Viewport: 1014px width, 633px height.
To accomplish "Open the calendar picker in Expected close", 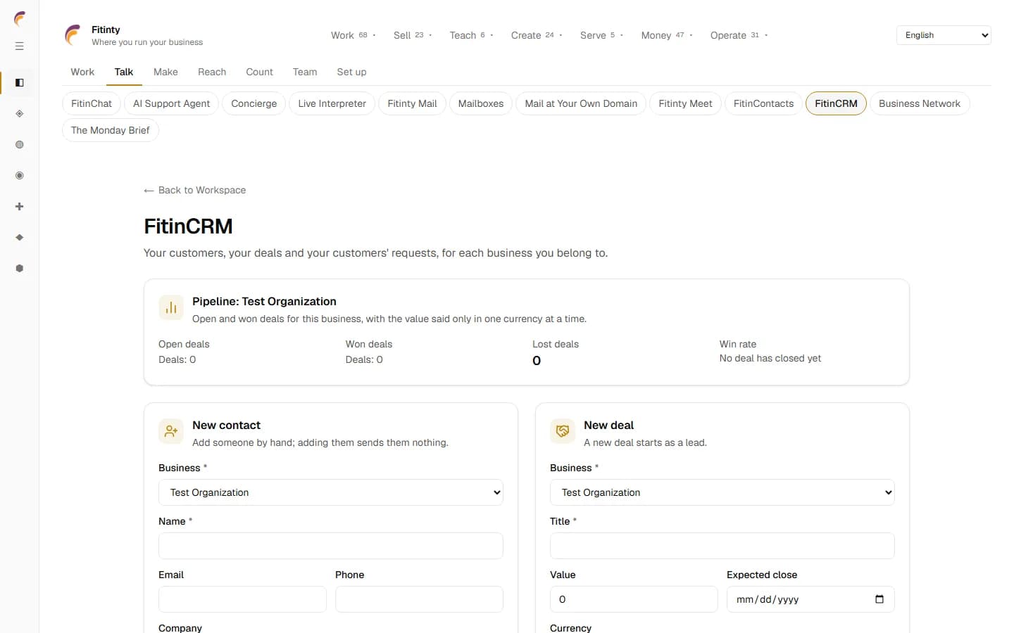I will pos(880,599).
